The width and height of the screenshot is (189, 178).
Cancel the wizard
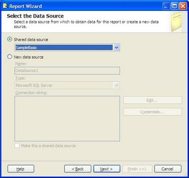168,169
